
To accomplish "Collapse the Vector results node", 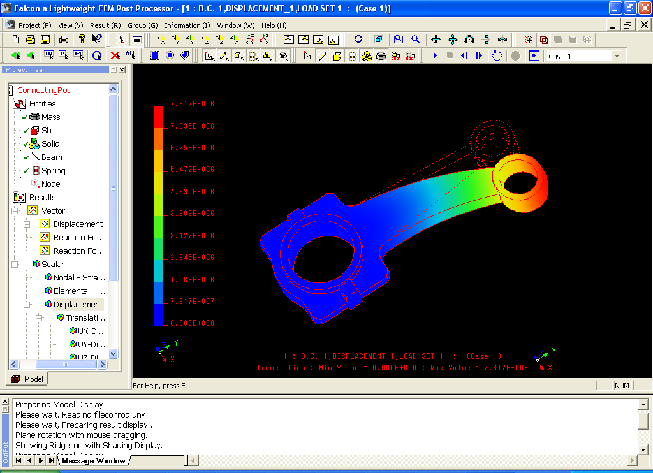I will (15, 211).
